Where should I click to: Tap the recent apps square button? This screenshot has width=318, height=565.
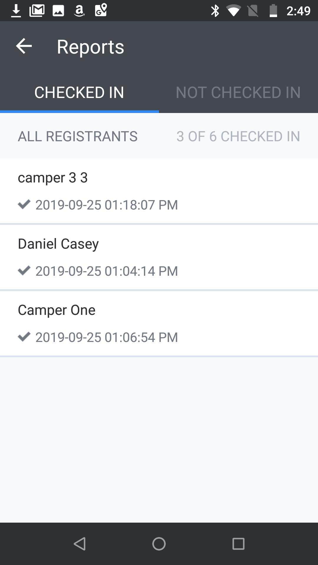click(238, 544)
